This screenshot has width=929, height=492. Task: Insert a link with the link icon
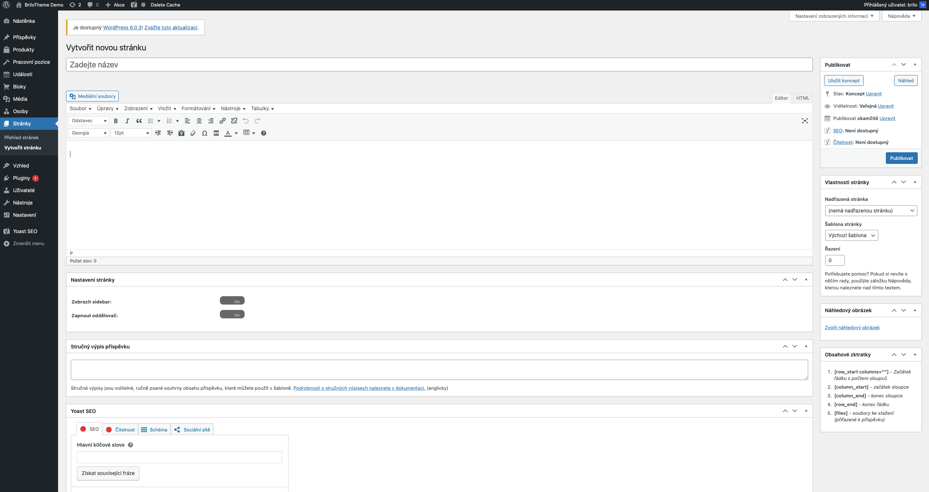[x=222, y=121]
